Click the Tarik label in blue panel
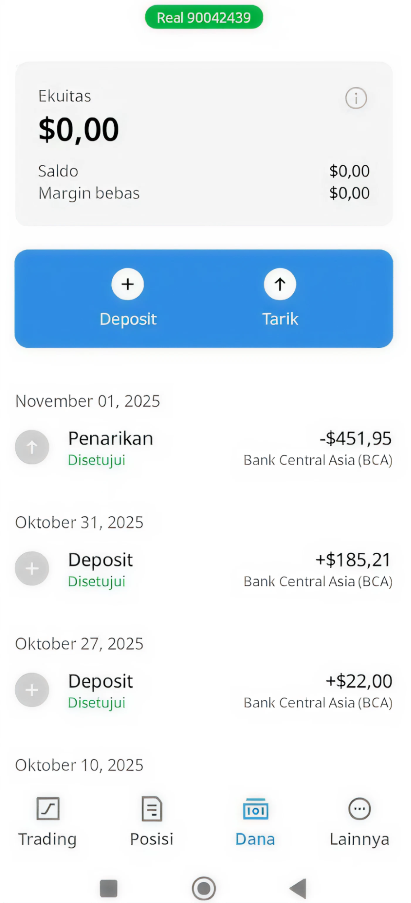 280,319
